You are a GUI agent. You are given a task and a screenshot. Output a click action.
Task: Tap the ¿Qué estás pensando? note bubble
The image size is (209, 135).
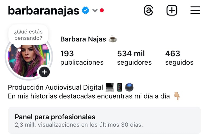28,35
